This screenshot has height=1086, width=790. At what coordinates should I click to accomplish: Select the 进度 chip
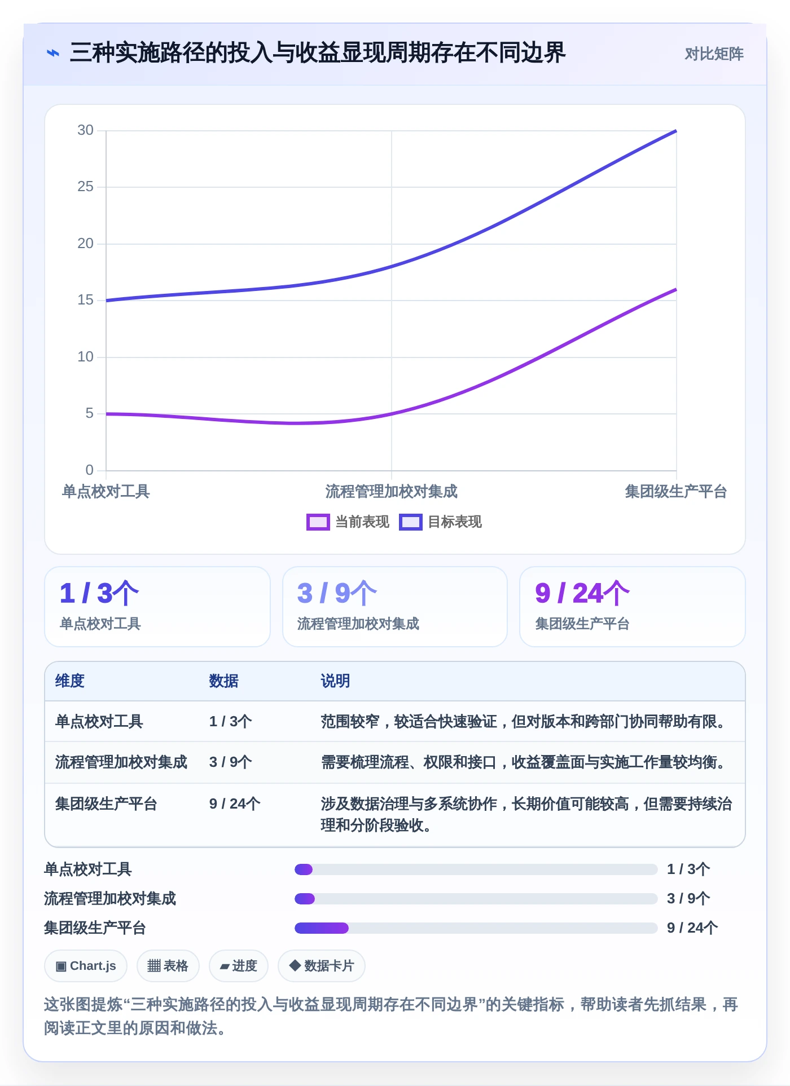point(238,966)
